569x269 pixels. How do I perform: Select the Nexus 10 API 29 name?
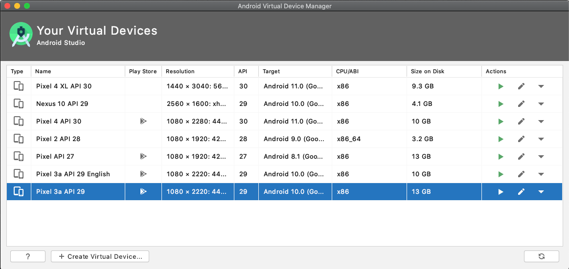click(62, 104)
